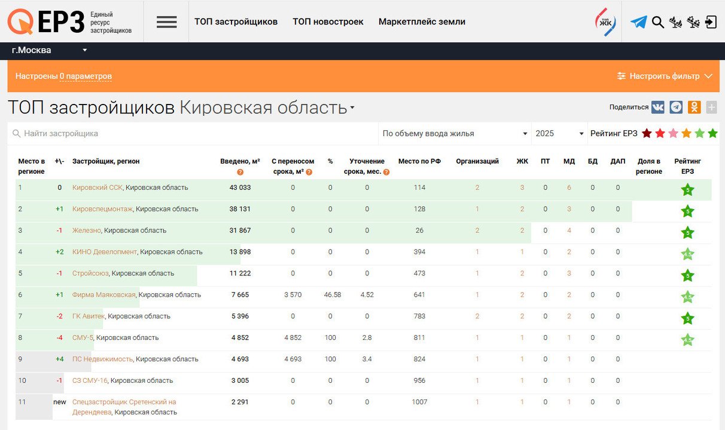Viewport: 725px width, 430px height.
Task: Click the Найти застройщика search field
Action: 191,134
